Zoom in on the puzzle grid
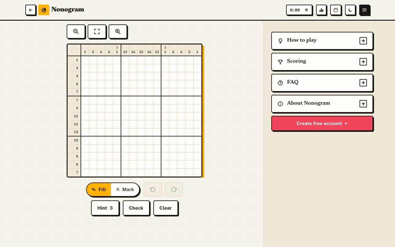This screenshot has width=395, height=247. 118,31
